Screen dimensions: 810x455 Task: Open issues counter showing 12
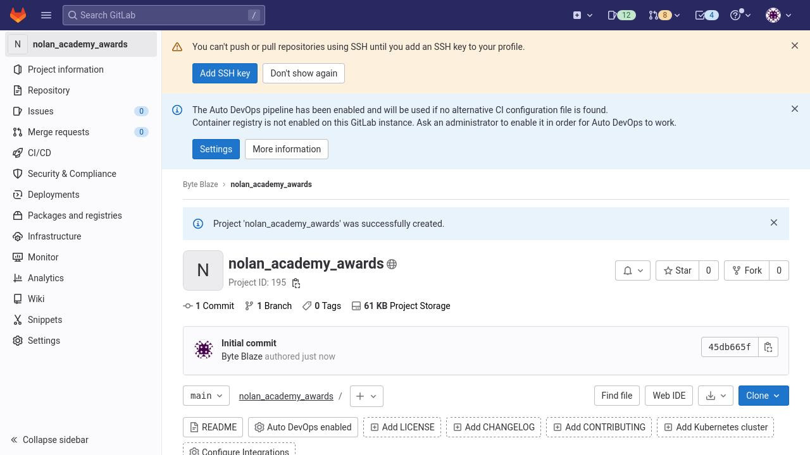[621, 15]
